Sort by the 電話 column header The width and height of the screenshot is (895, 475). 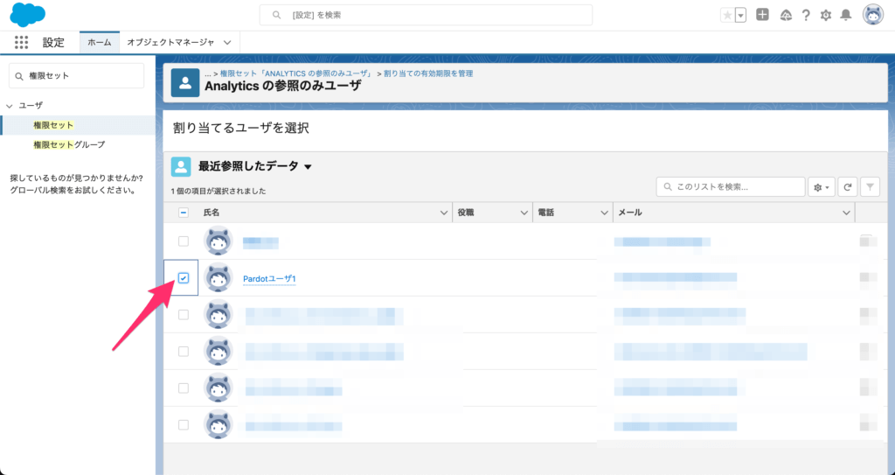[546, 213]
